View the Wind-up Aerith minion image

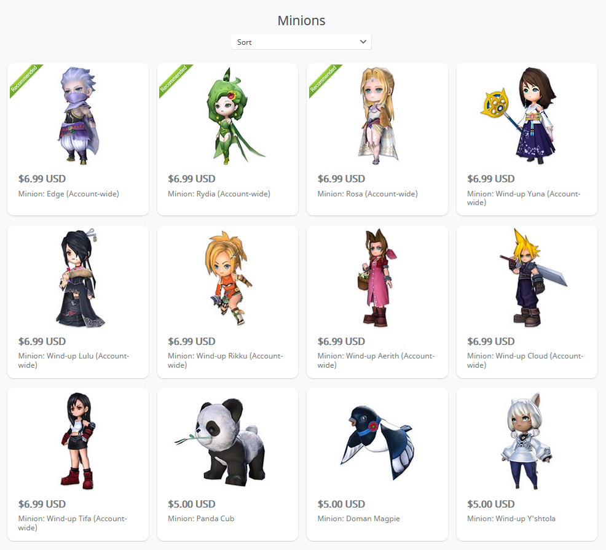point(377,278)
